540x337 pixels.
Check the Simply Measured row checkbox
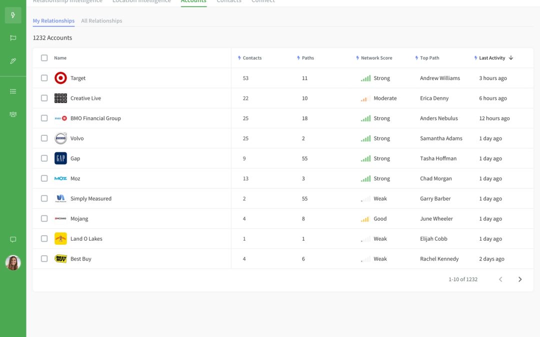[44, 198]
